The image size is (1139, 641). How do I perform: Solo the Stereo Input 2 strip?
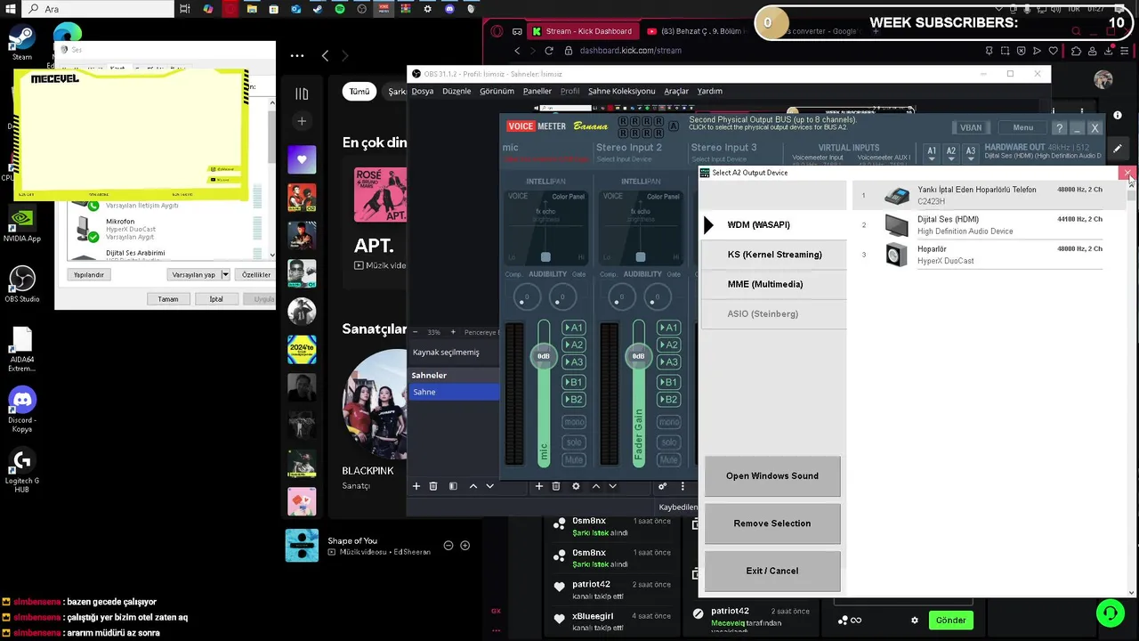669,442
